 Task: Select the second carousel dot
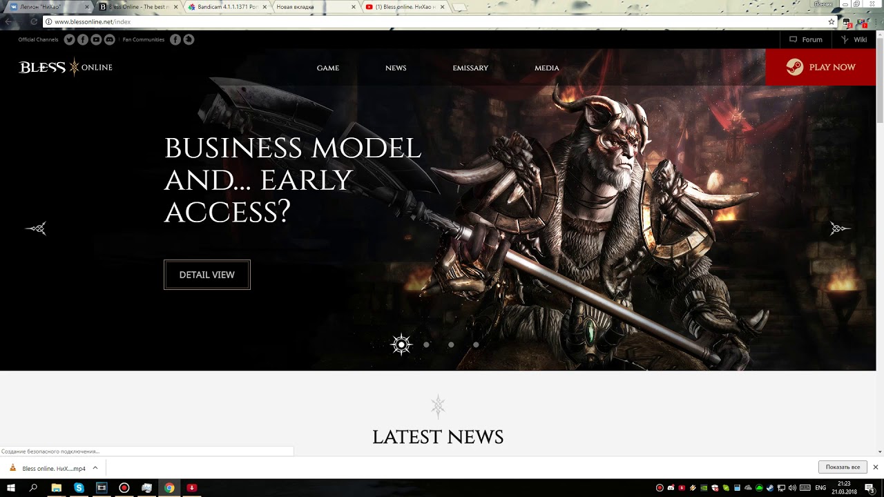click(426, 344)
